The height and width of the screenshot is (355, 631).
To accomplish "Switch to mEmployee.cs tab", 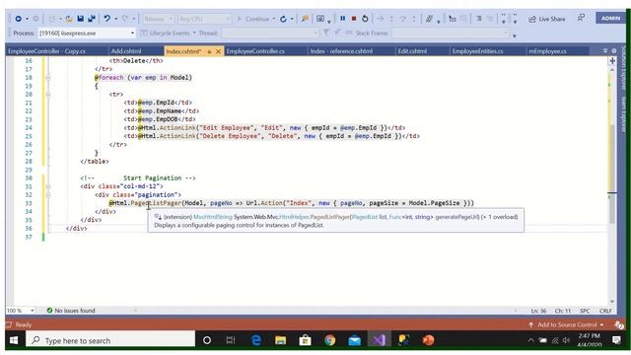I will point(547,51).
